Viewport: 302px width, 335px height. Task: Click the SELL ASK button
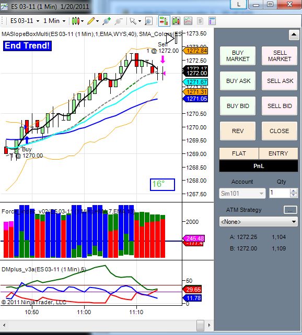tap(280, 81)
